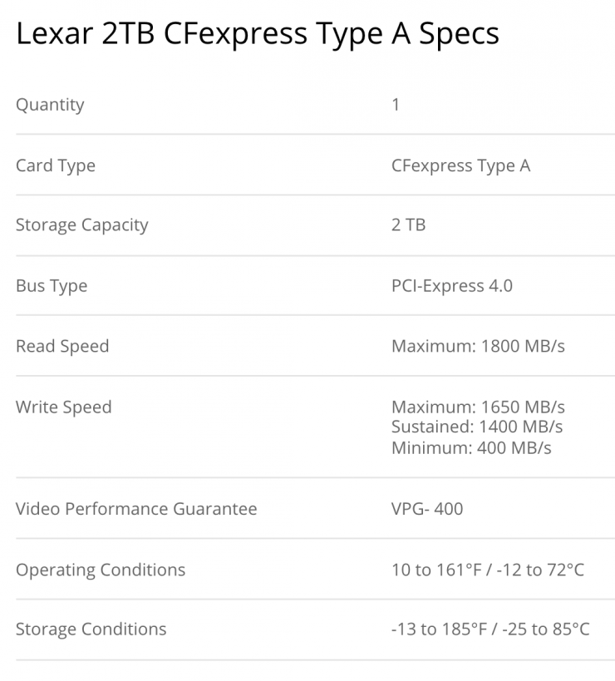Viewport: 615px width, 681px height.
Task: Click the "Lexar 2TB CFexpress Type A Specs" heading
Action: [258, 33]
